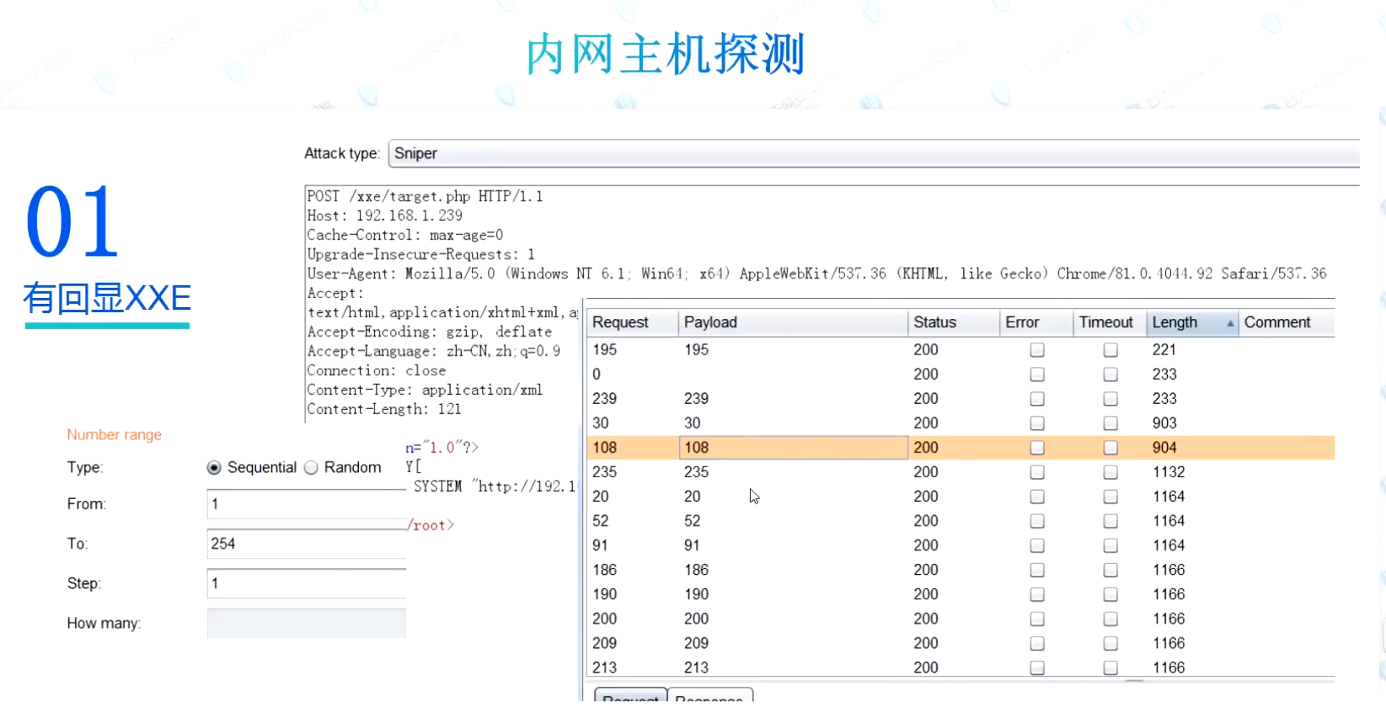Click the User-Agent header line
This screenshot has height=707, width=1386.
pos(816,274)
